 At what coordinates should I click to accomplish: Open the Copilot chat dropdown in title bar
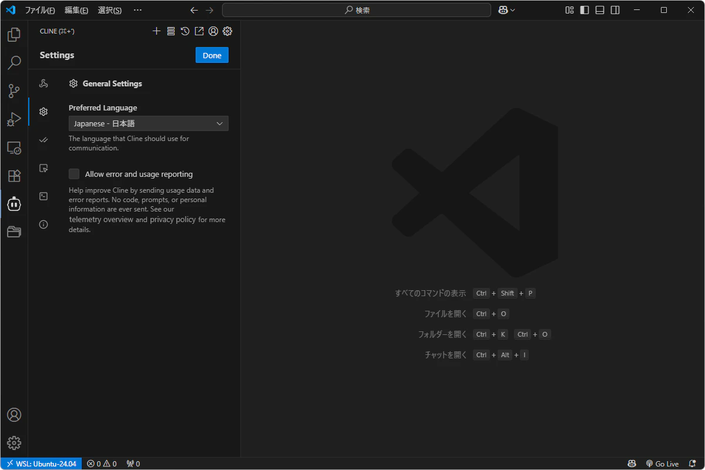click(506, 10)
